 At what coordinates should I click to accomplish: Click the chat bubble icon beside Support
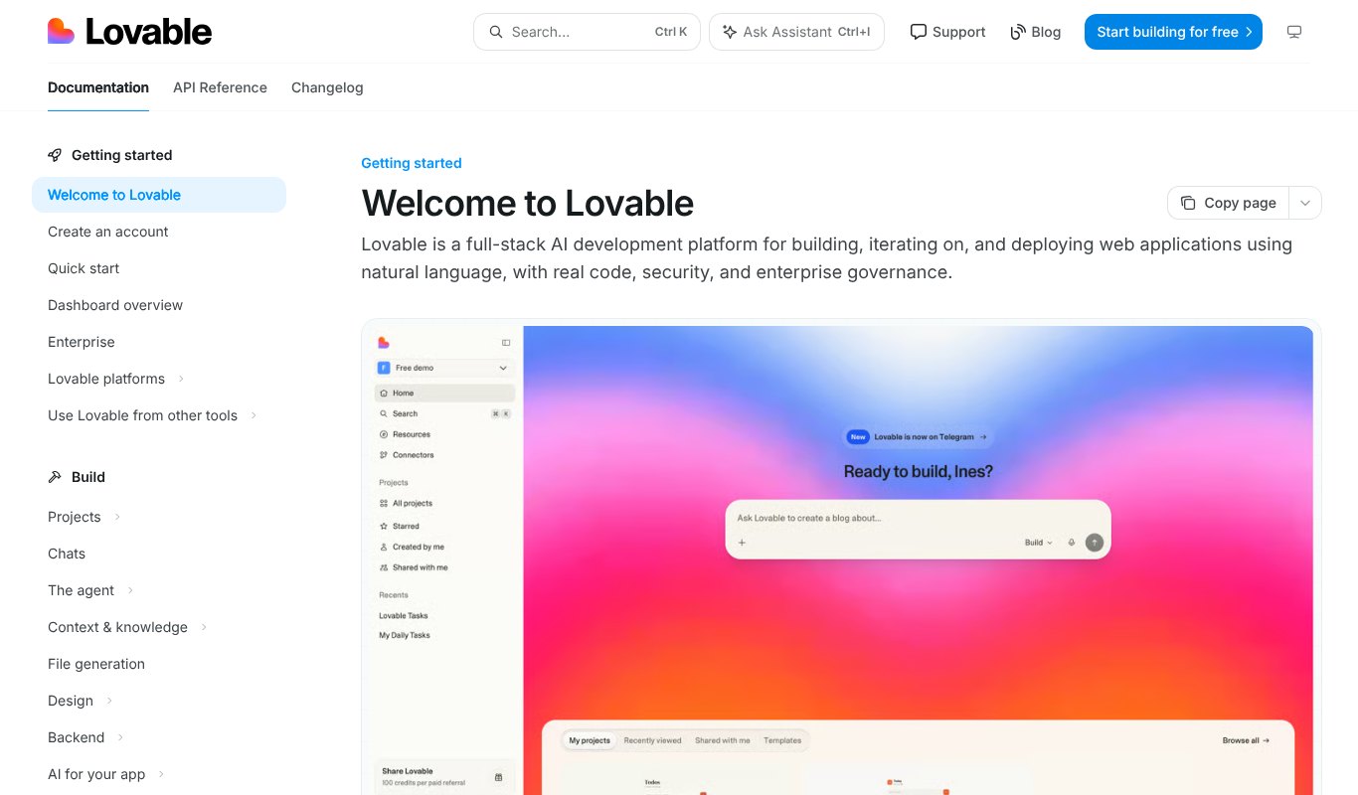click(919, 32)
